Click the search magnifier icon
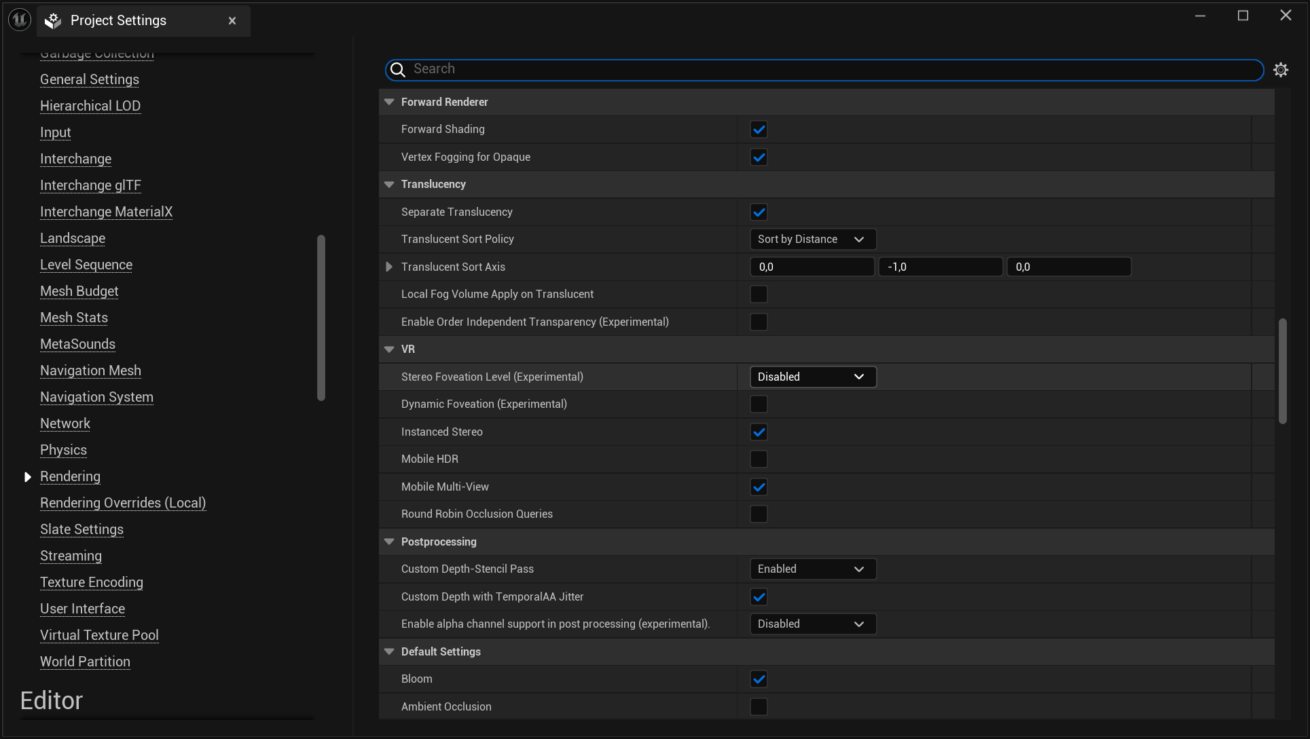Image resolution: width=1310 pixels, height=739 pixels. [397, 70]
